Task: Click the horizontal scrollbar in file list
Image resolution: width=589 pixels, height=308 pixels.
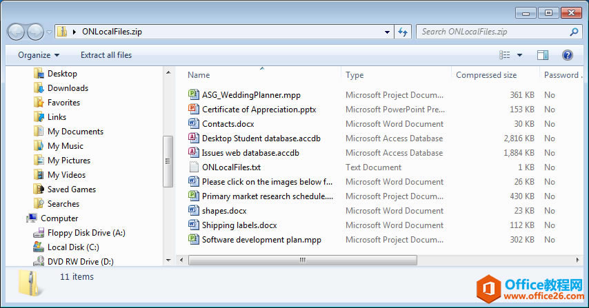Action: click(x=302, y=260)
